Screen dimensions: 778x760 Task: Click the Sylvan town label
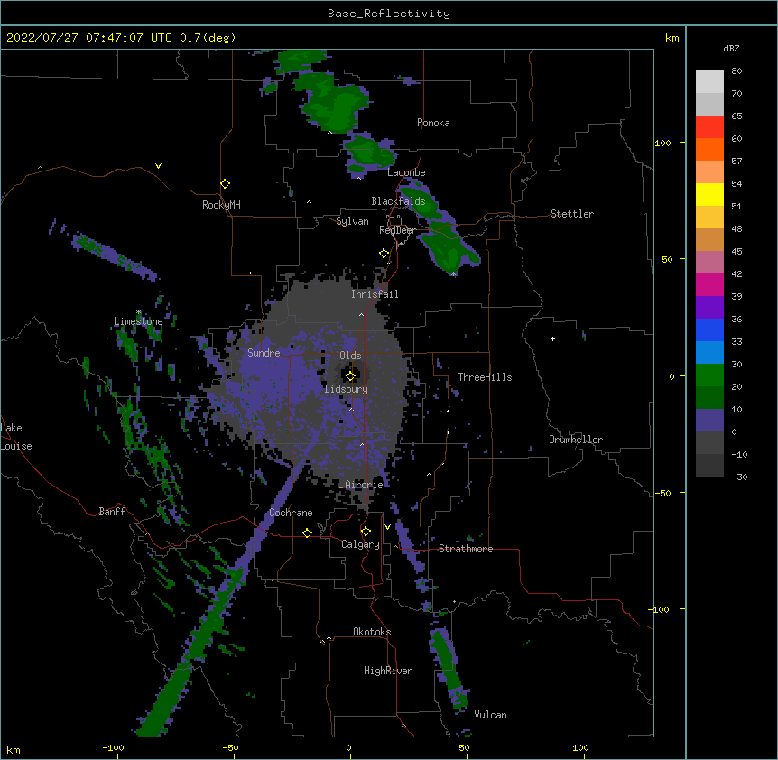click(352, 221)
